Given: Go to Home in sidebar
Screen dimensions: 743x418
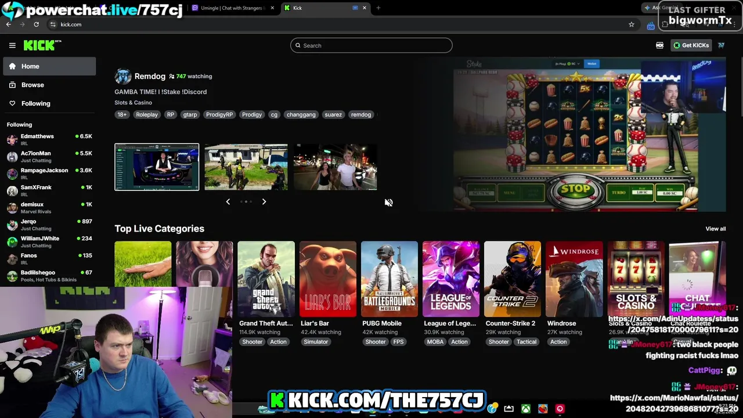Looking at the screenshot, I should click(49, 66).
